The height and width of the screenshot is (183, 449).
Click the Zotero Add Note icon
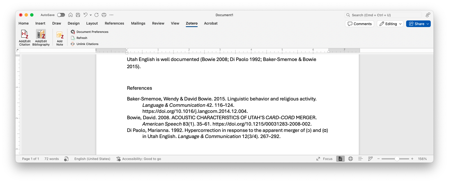60,35
